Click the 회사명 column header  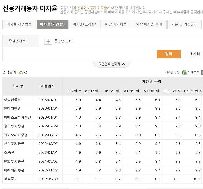[18, 86]
